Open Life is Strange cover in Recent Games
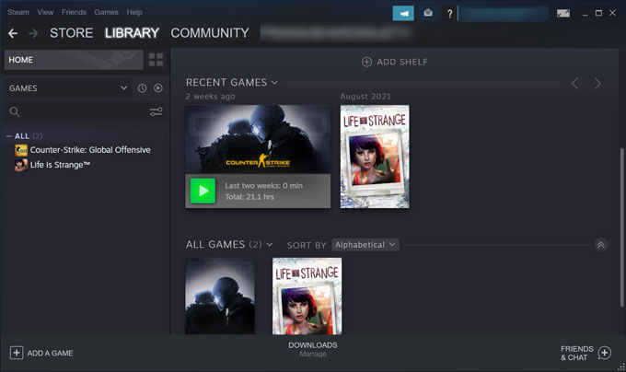The image size is (626, 372). click(375, 157)
